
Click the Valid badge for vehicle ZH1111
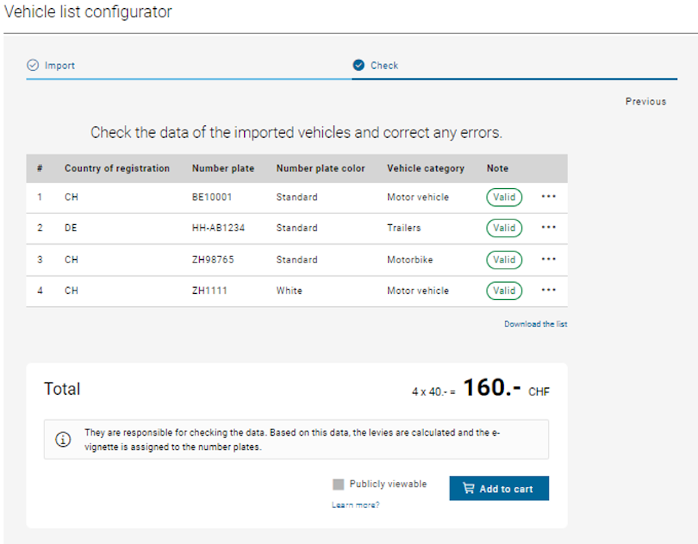[504, 290]
